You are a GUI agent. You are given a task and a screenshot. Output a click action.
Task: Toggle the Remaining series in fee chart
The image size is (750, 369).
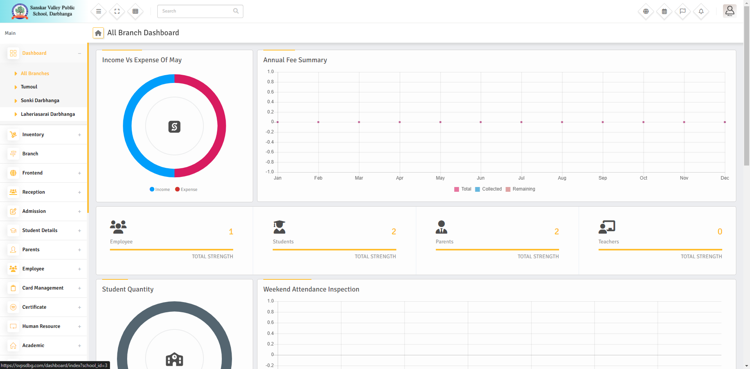(x=520, y=189)
